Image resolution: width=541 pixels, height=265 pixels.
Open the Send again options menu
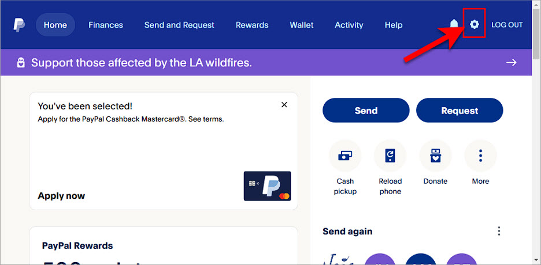click(x=499, y=231)
